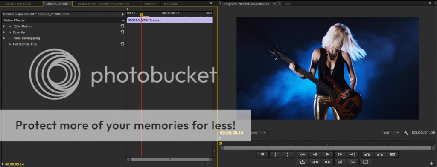Screen dimensions: 437x167
Task: Reset the Motion effect
Action: pos(122,26)
